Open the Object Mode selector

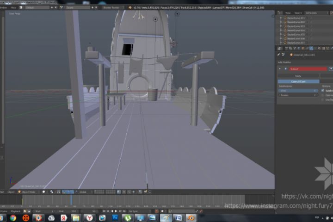(x=28, y=192)
